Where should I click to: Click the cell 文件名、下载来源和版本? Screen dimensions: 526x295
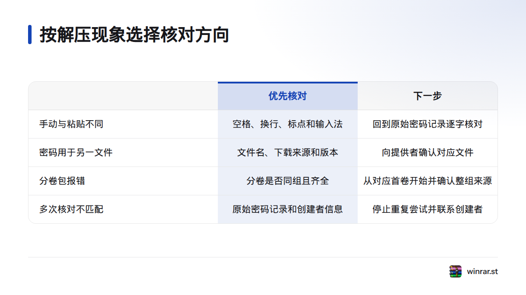tap(288, 153)
